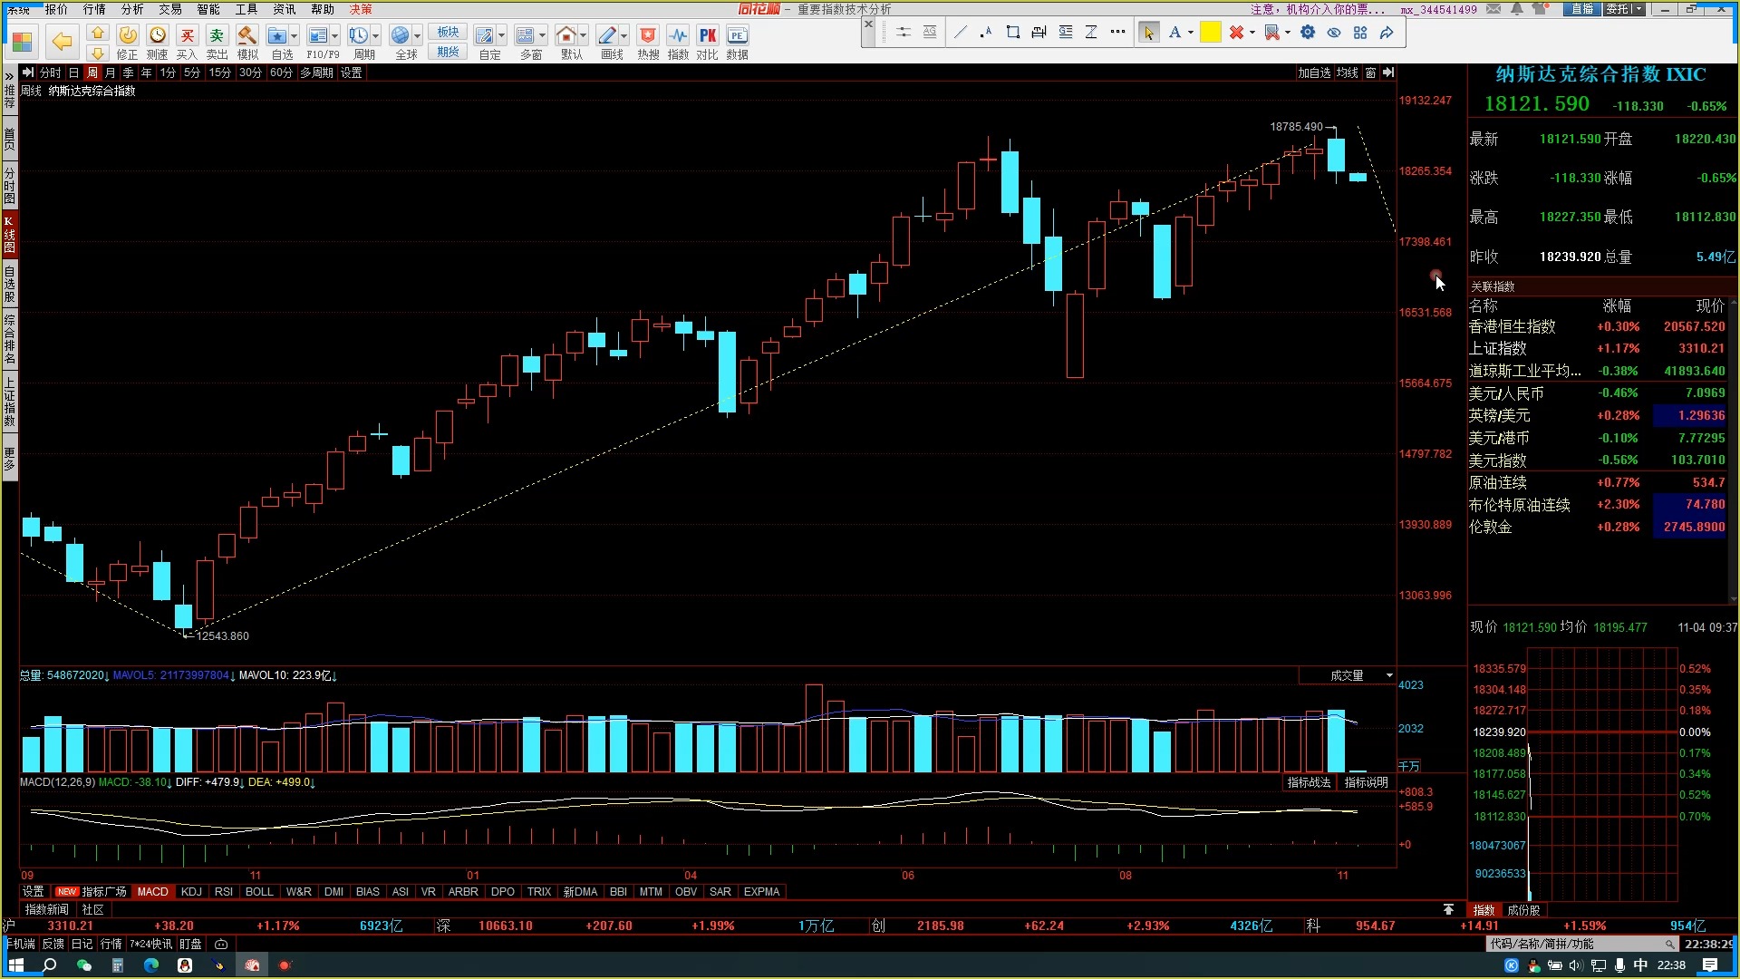This screenshot has width=1740, height=979.
Task: Click the share arrow in drawing toolbar
Action: pos(1387,33)
